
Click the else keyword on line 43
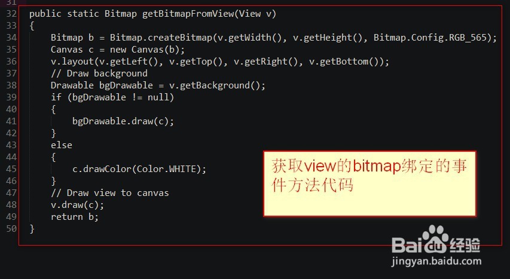[x=62, y=145]
